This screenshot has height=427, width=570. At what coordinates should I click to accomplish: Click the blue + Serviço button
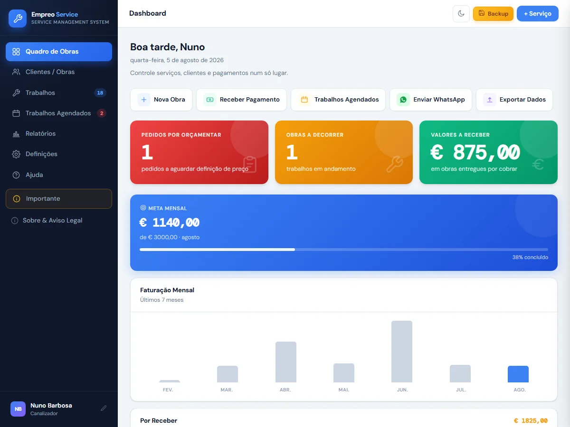click(538, 14)
